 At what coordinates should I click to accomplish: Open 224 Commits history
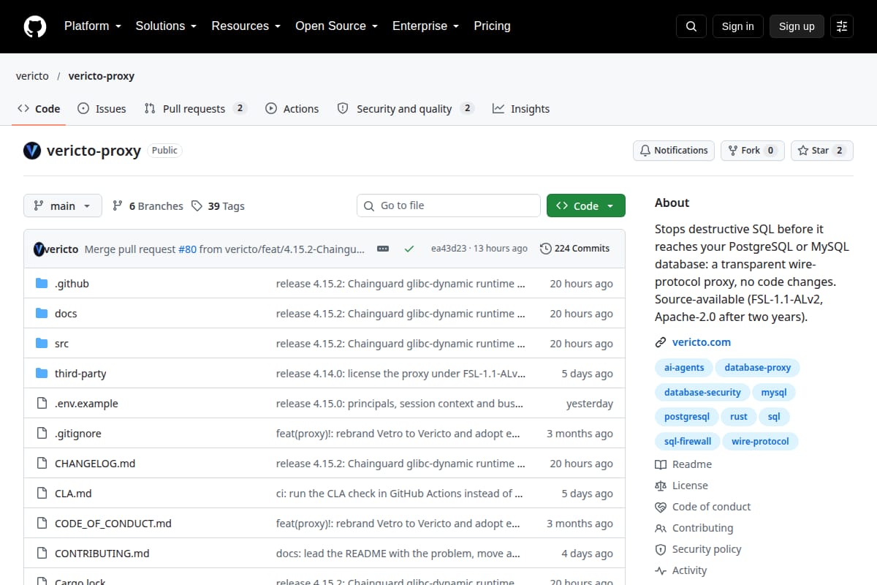pyautogui.click(x=574, y=249)
